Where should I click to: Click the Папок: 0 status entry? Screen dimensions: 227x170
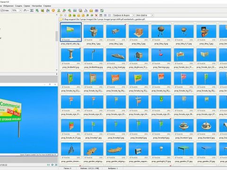coord(67,169)
